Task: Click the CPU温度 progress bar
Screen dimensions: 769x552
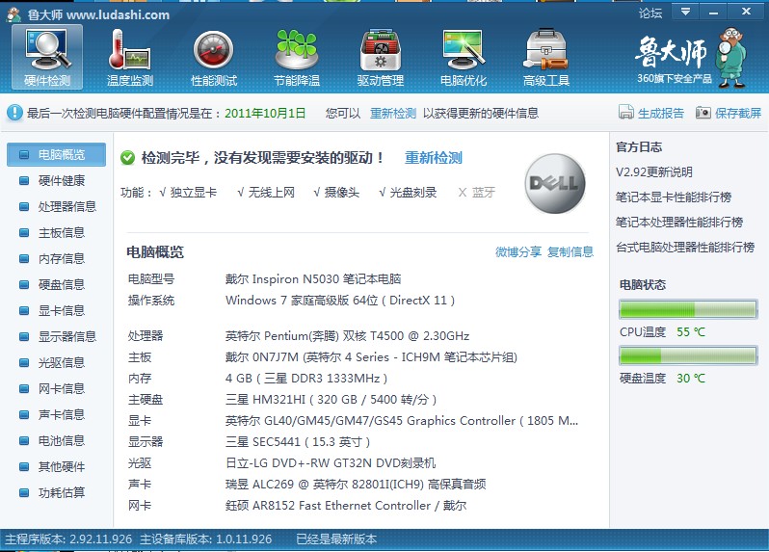Action: [x=688, y=309]
